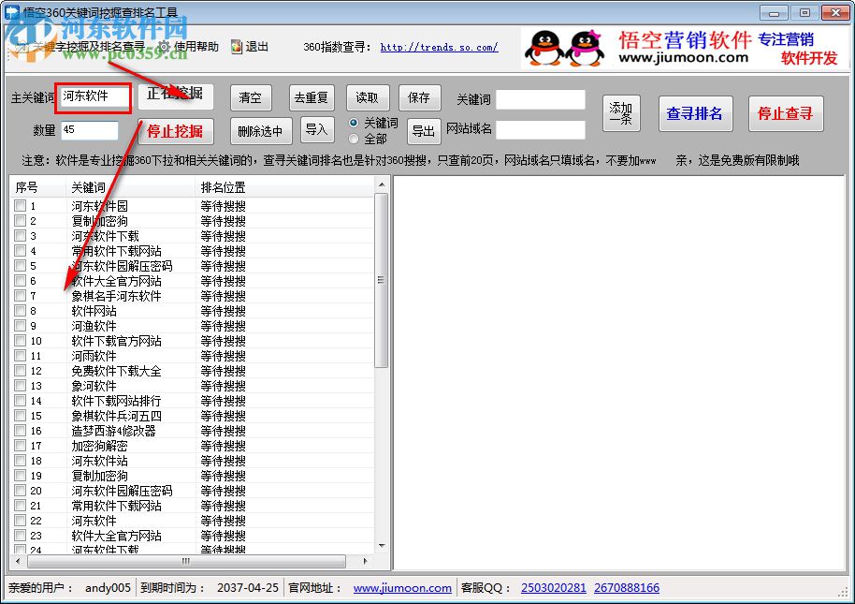Screen dimensions: 855x604
Task: Click the 数量 input field
Action: point(89,130)
